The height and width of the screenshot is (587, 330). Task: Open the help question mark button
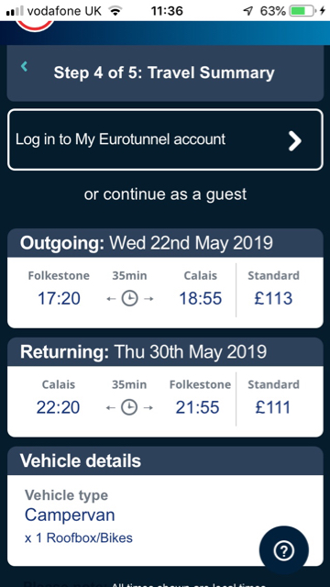pyautogui.click(x=284, y=550)
